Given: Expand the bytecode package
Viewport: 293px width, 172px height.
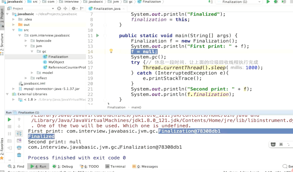Looking at the screenshot, I should (x=26, y=41).
